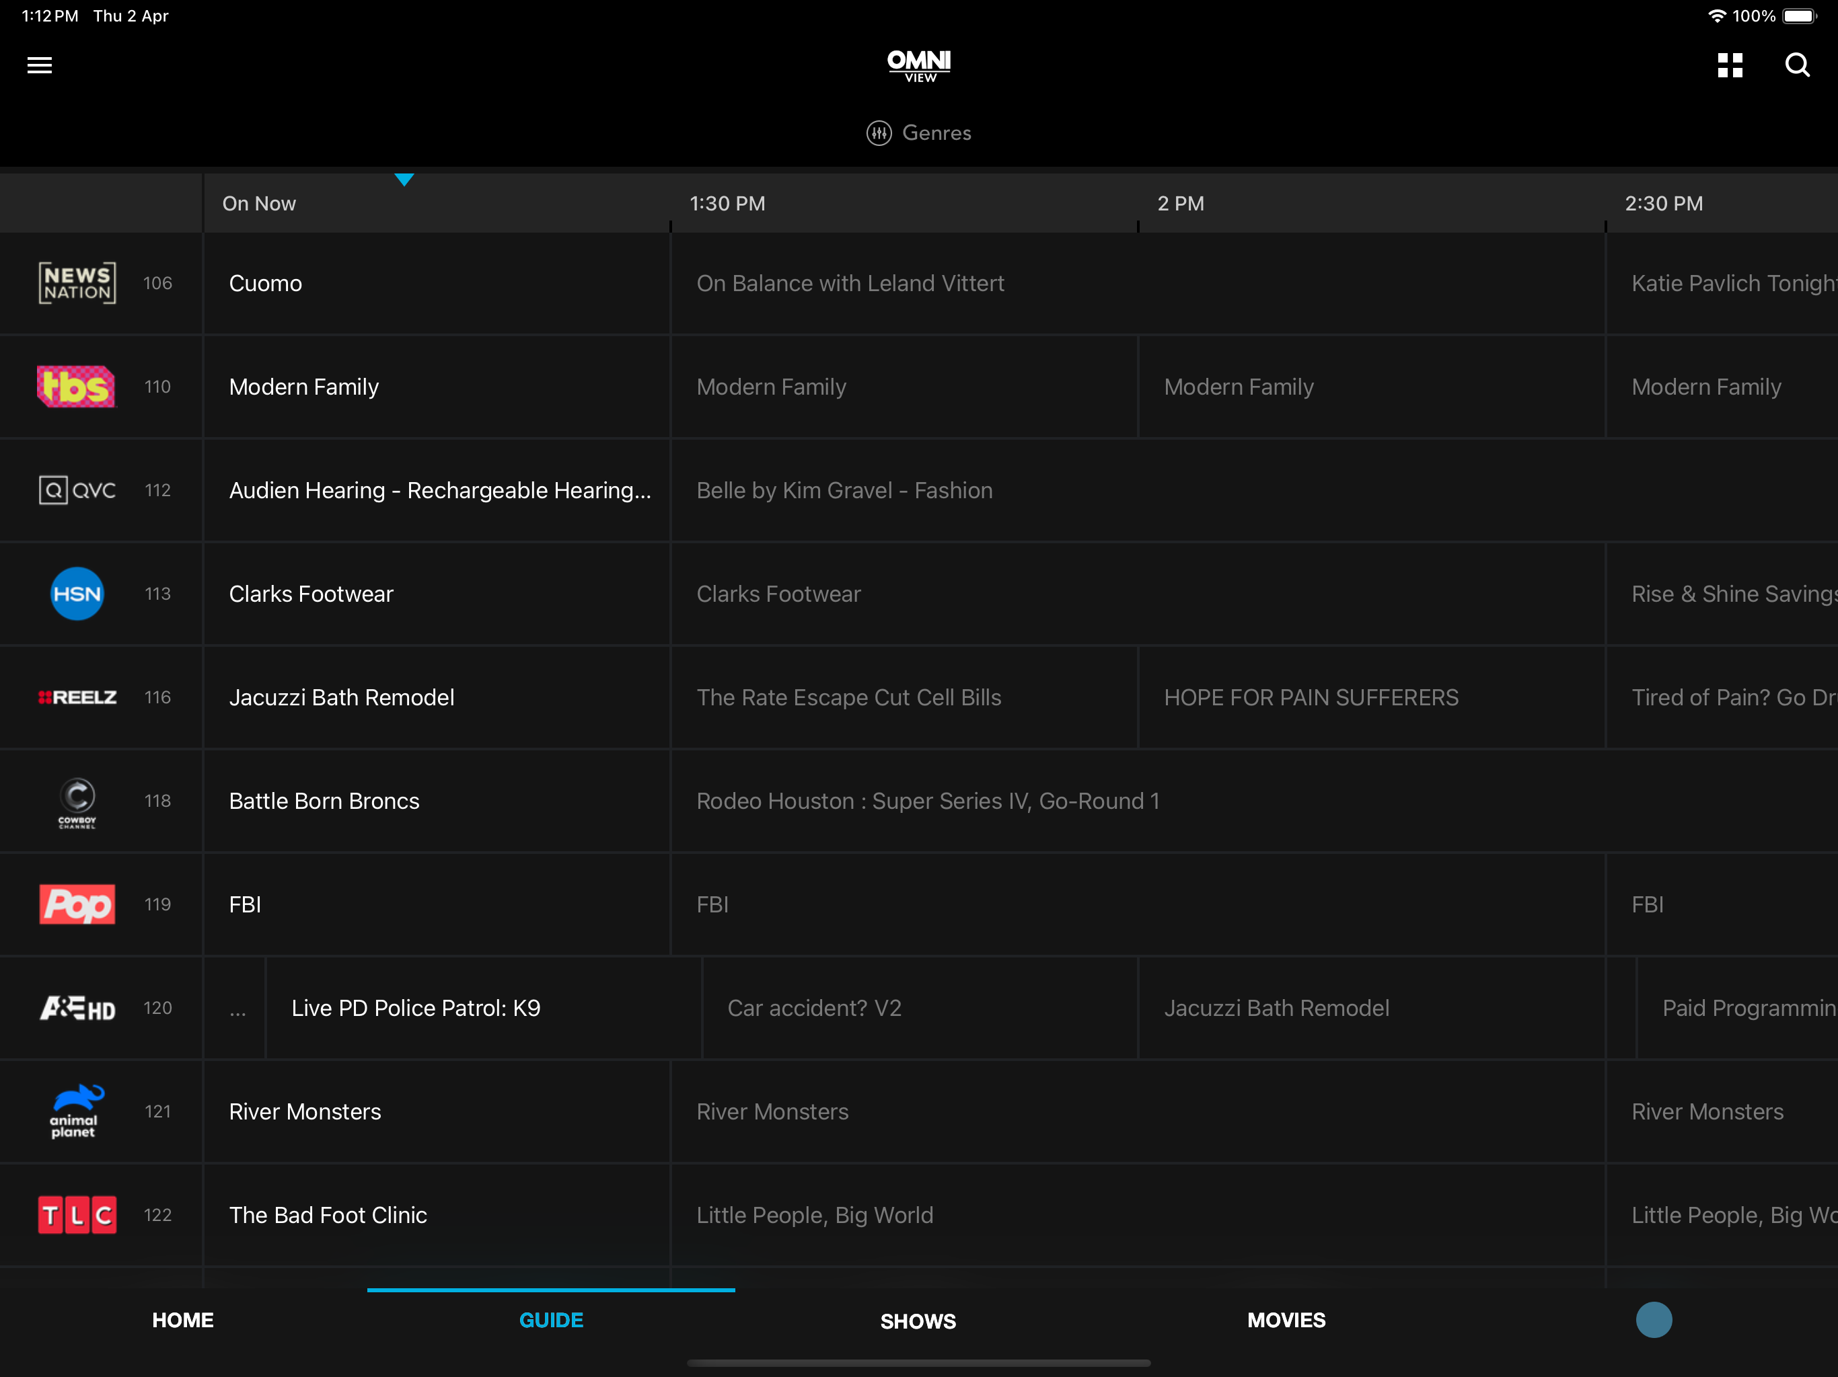
Task: Open Tired of Pain listing on REELZ
Action: (1722, 698)
